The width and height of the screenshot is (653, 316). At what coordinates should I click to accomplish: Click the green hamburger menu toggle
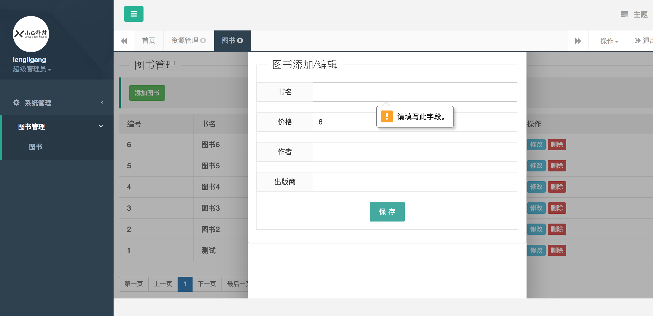pyautogui.click(x=133, y=14)
